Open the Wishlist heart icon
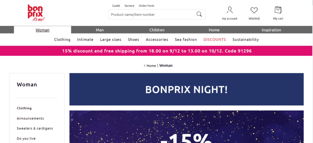Screen dimensions: 313x143 [254, 10]
